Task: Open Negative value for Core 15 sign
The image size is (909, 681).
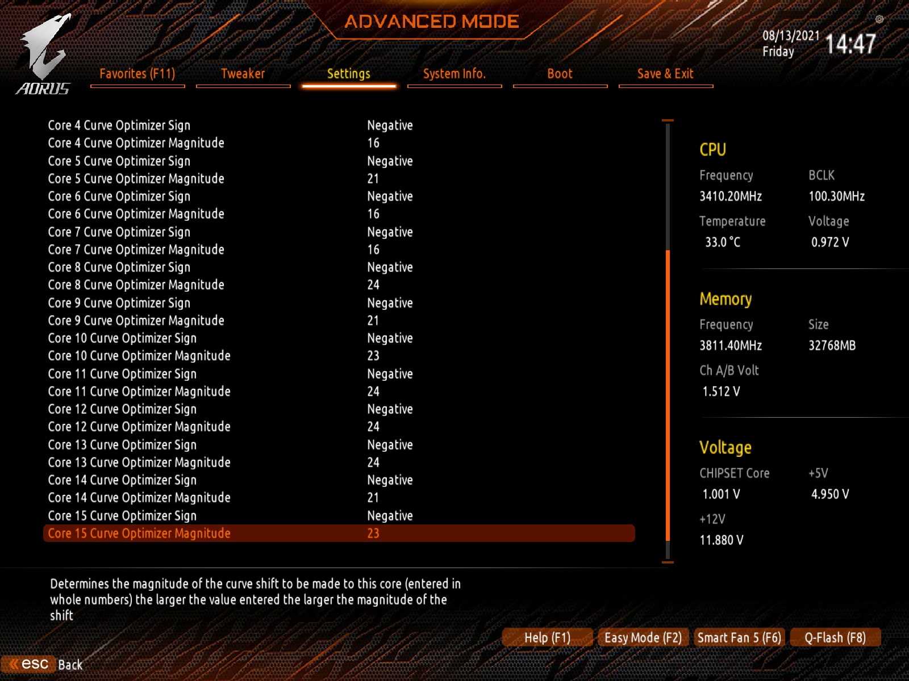Action: coord(390,516)
